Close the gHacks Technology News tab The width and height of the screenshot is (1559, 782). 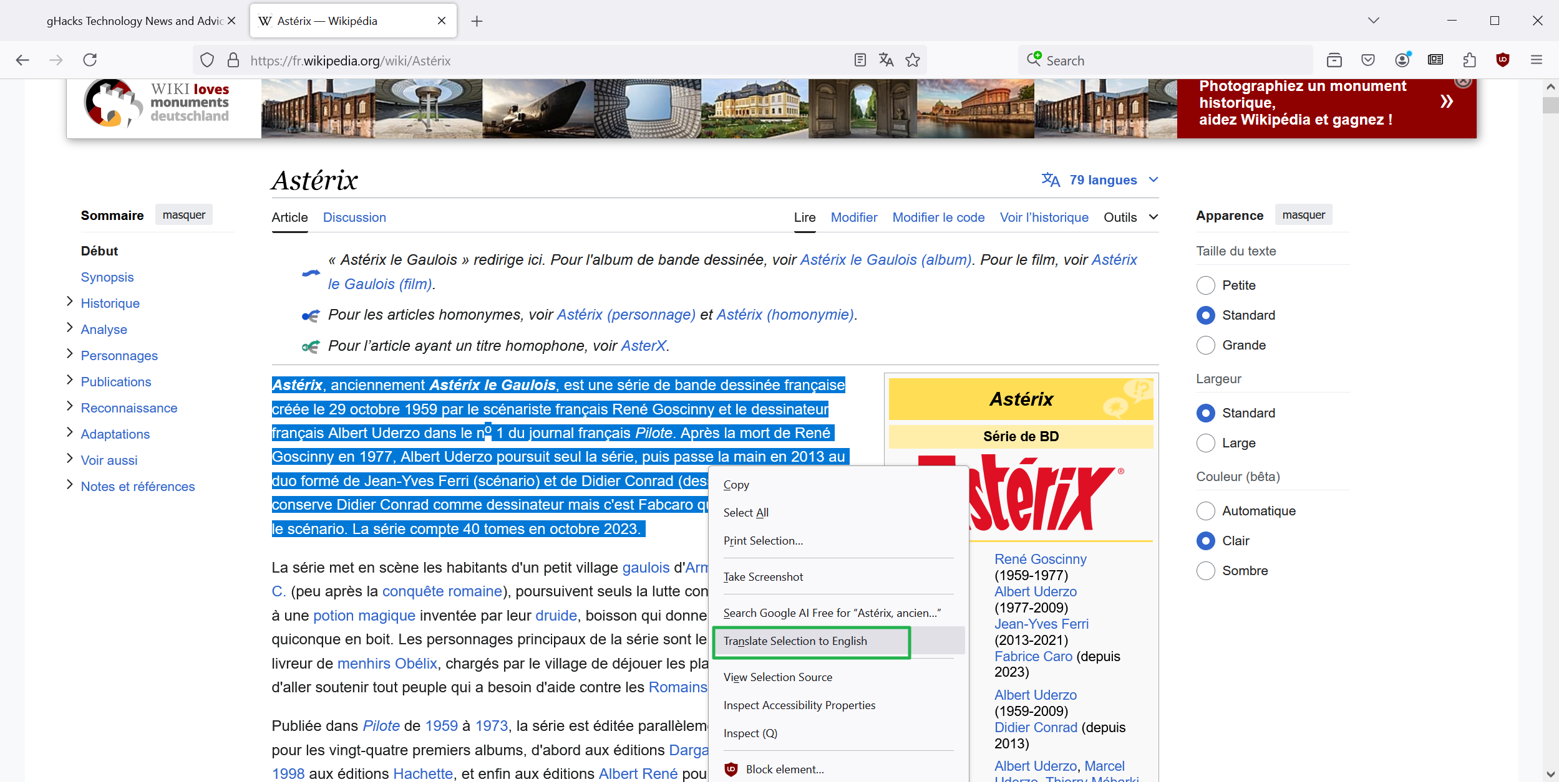[231, 21]
